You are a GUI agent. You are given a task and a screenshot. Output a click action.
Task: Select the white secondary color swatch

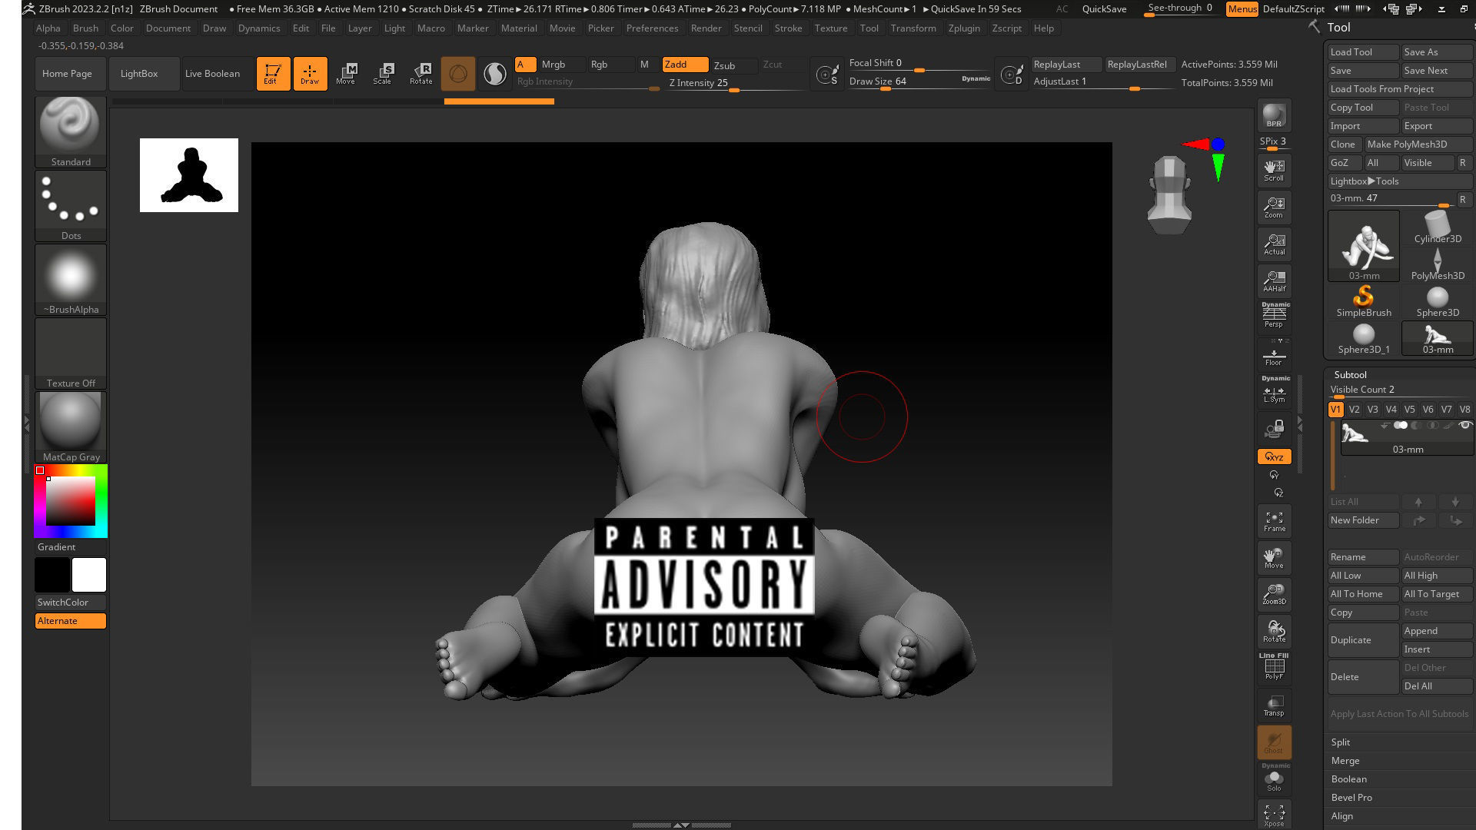coord(89,575)
